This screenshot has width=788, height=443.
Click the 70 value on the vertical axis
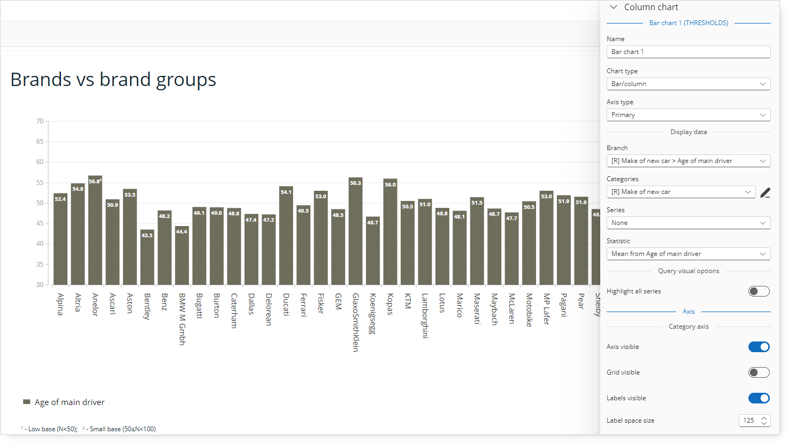pyautogui.click(x=40, y=121)
